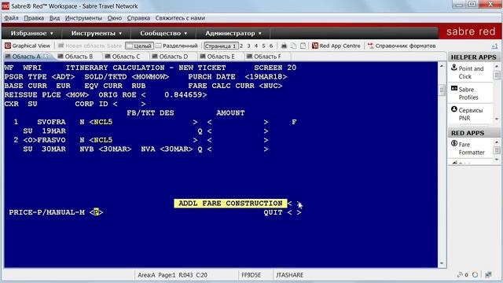Open Свяжитесь с нами menu
The width and height of the screenshot is (503, 283).
(x=180, y=18)
